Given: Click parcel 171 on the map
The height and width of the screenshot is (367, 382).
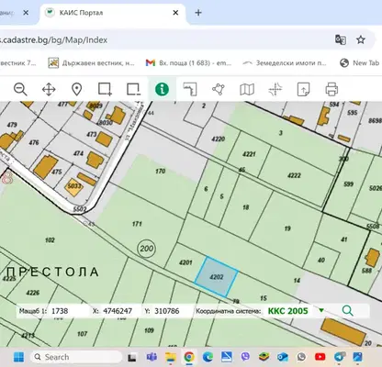Looking at the screenshot, I should [137, 224].
